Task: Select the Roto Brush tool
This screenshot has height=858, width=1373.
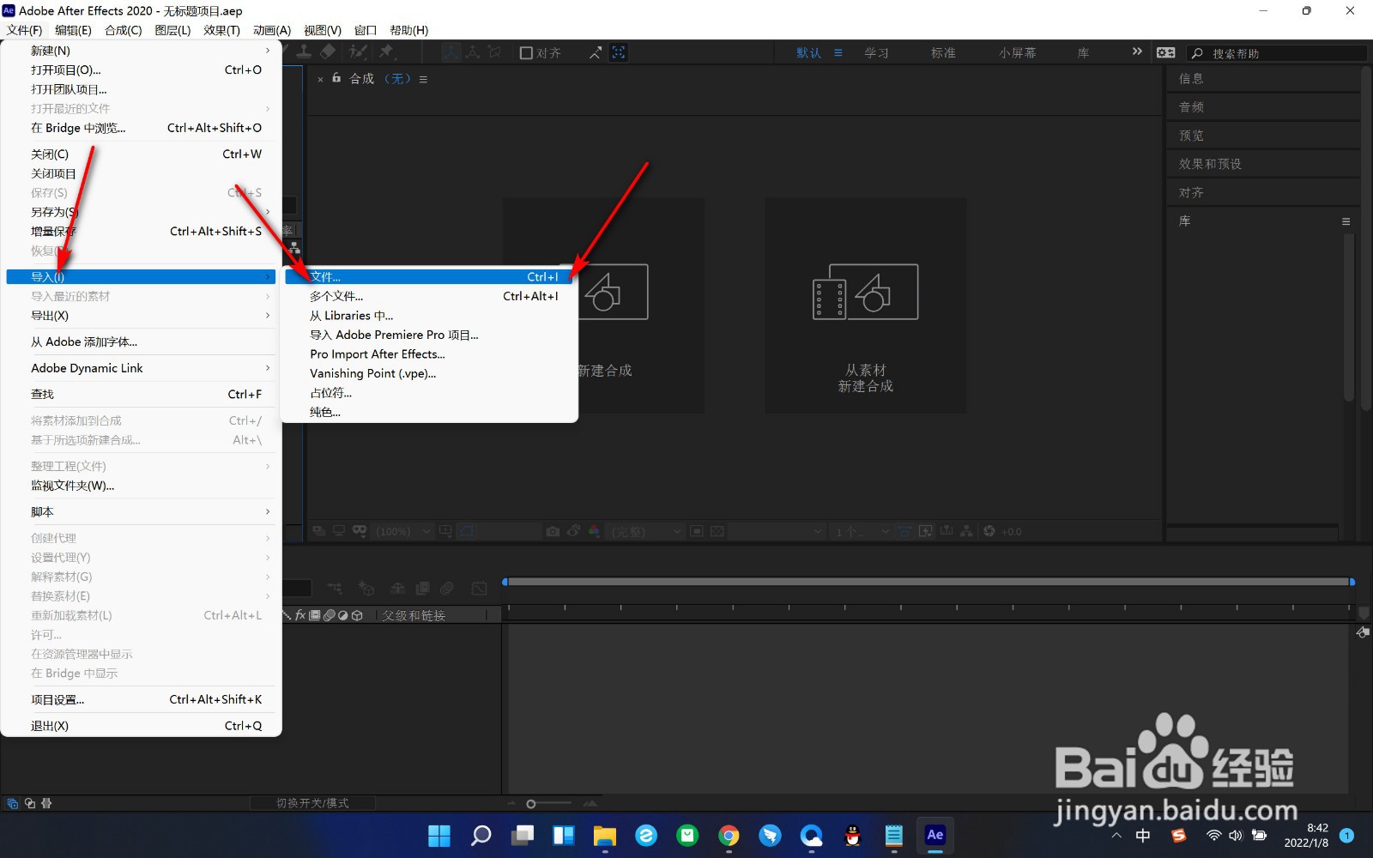Action: [x=358, y=51]
